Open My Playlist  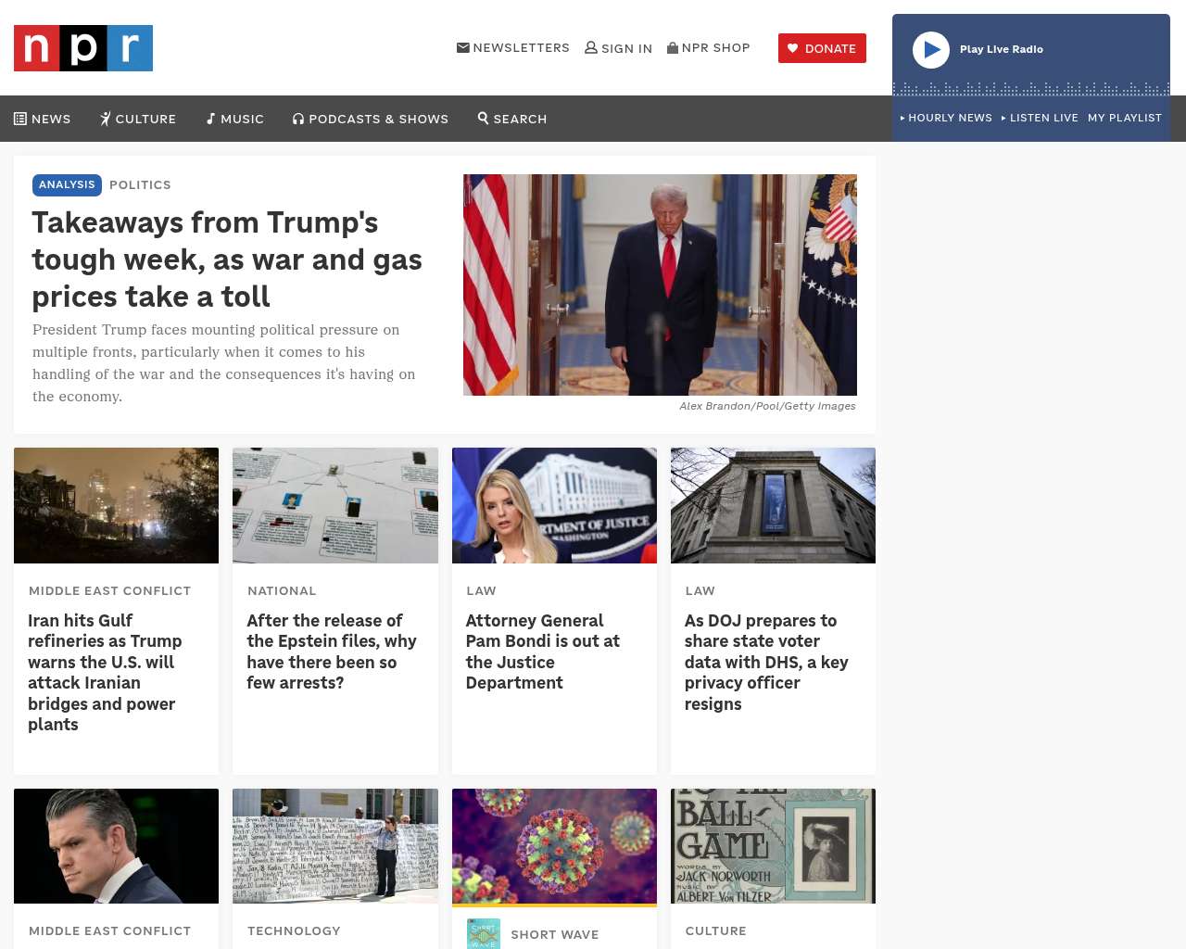[x=1125, y=118]
